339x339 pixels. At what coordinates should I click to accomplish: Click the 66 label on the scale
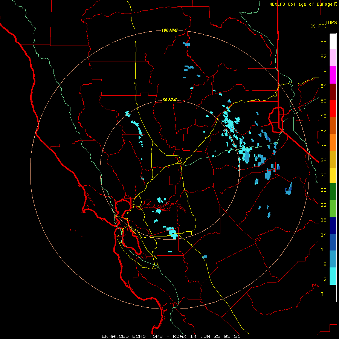click(324, 41)
